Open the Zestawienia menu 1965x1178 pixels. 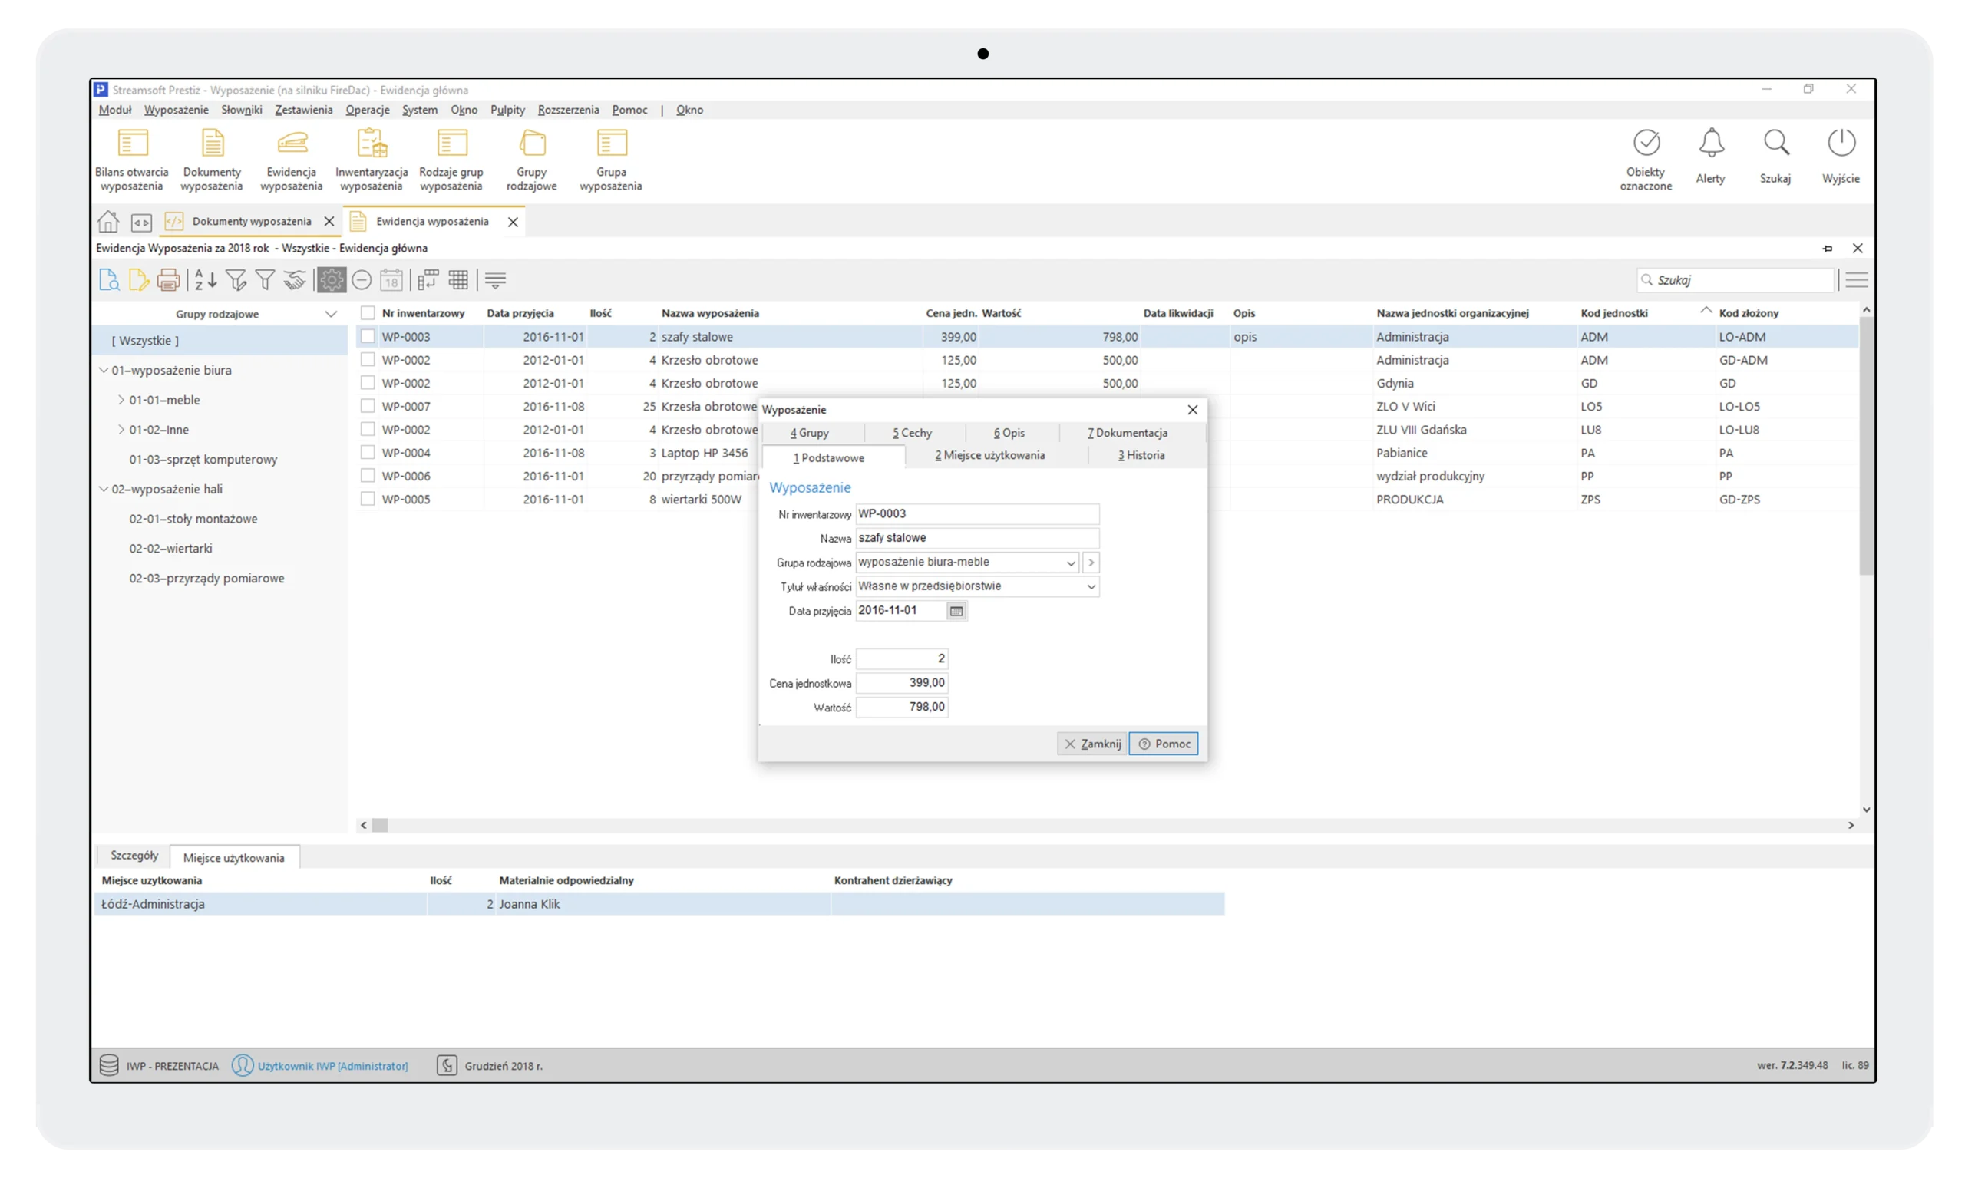303,110
